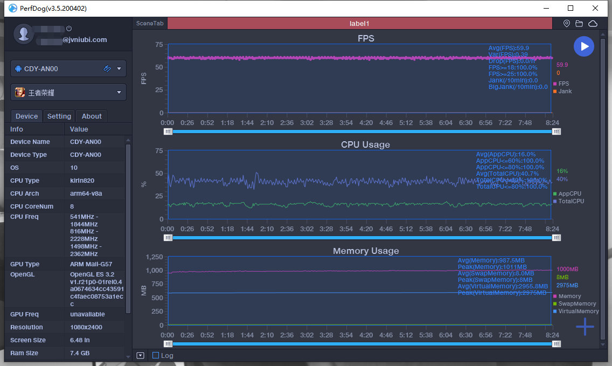Toggle the Jank series in FPS legend
612x366 pixels.
point(565,92)
